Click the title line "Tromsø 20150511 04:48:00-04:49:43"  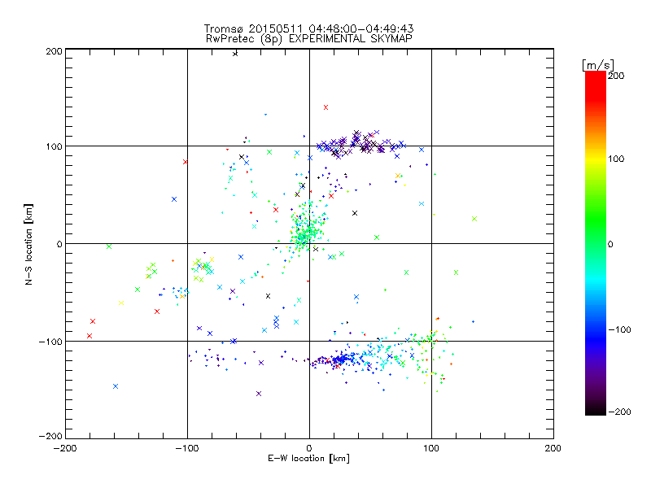point(308,28)
